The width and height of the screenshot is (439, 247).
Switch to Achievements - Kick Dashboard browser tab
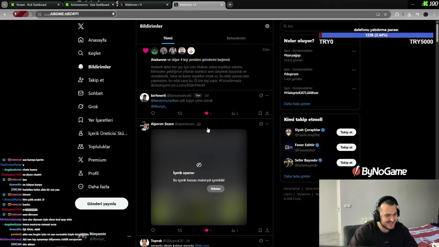(x=90, y=5)
